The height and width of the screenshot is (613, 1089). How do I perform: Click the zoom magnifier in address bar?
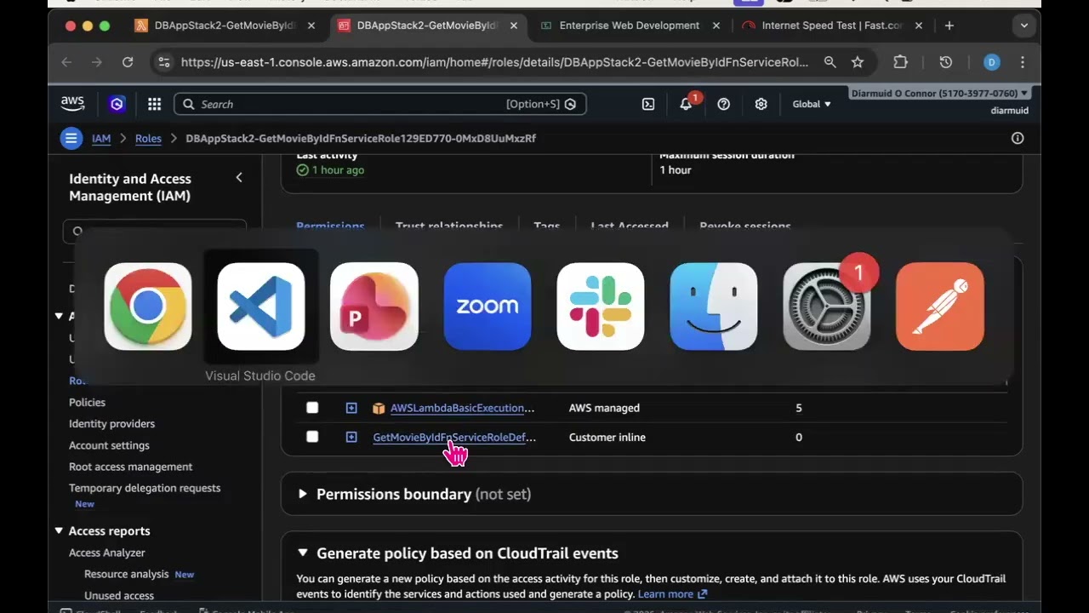pyautogui.click(x=830, y=62)
